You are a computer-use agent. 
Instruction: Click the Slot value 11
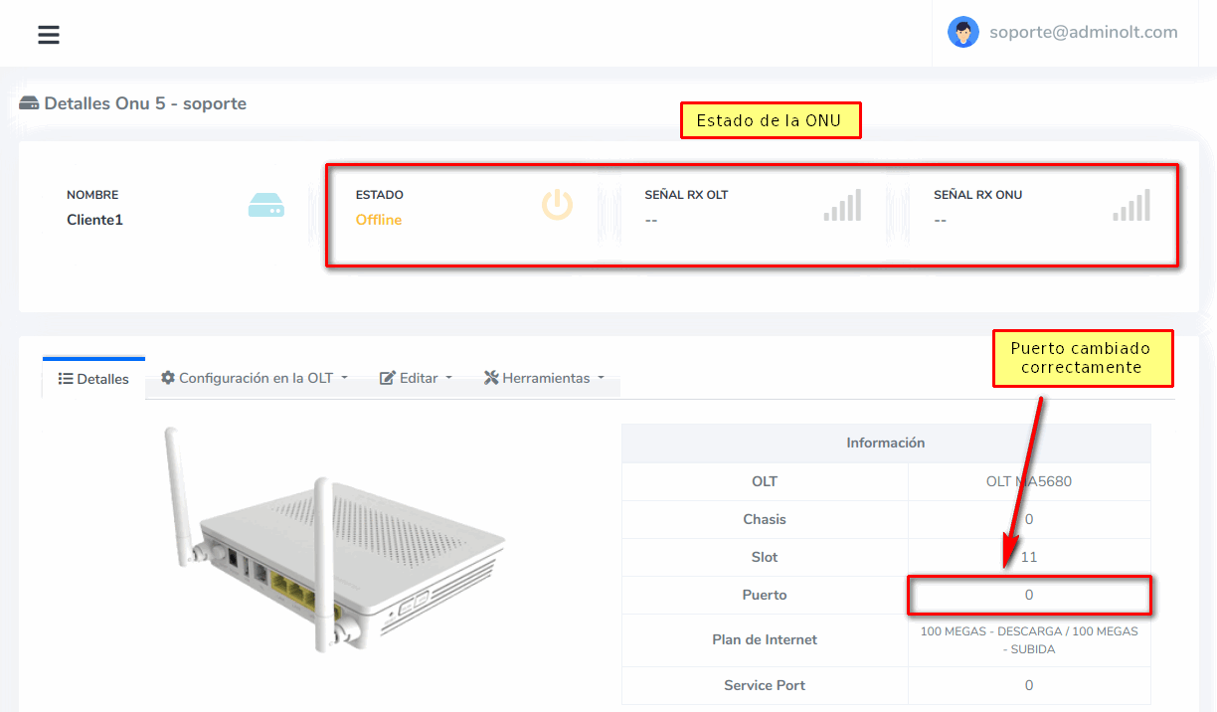click(x=1029, y=557)
